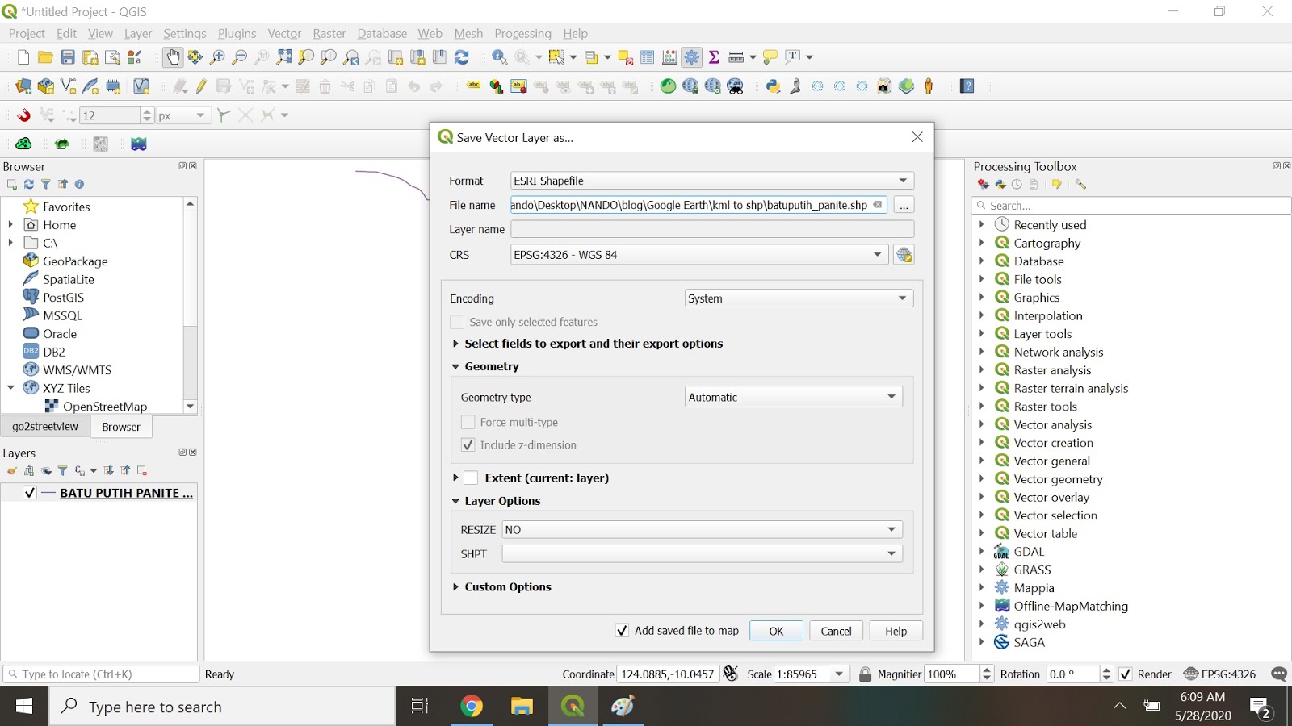Open the Processing menu
This screenshot has width=1292, height=726.
(x=522, y=33)
